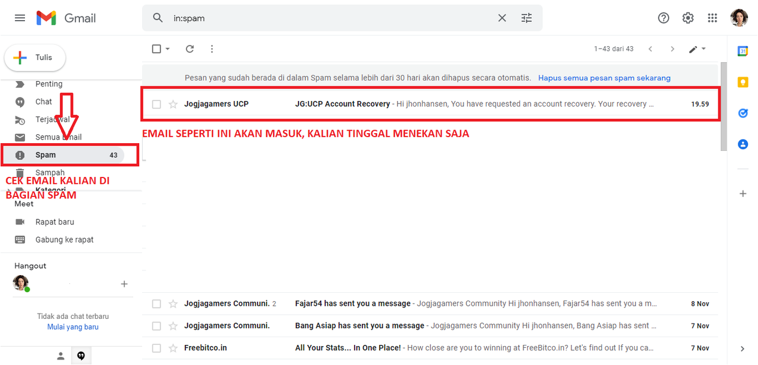Open Contacts side panel icon
This screenshot has width=758, height=365.
point(743,144)
